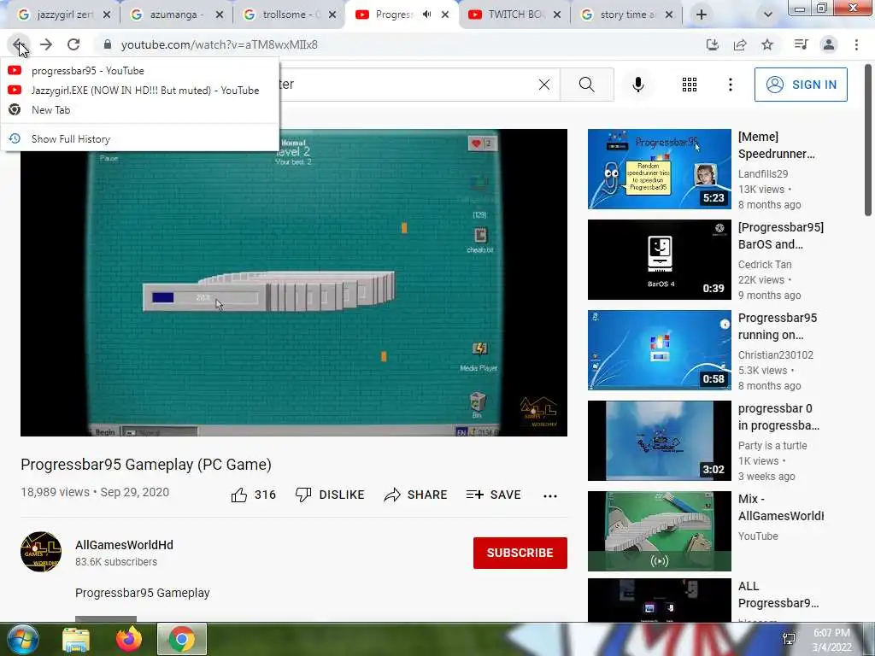875x656 pixels.
Task: Open the media control icon in Chrome toolbar
Action: 802,44
